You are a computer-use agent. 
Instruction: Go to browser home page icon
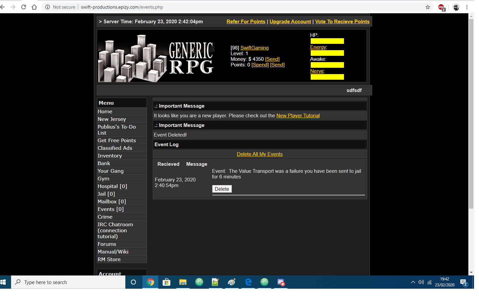coord(34,7)
